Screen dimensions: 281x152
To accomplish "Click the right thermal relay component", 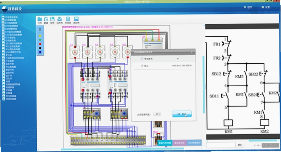I will tap(119, 115).
